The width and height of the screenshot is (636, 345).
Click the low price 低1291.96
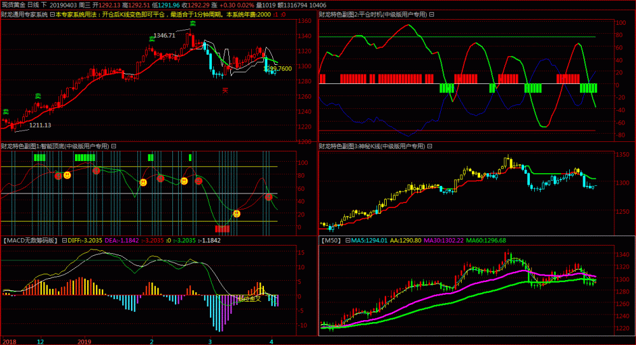166,5
